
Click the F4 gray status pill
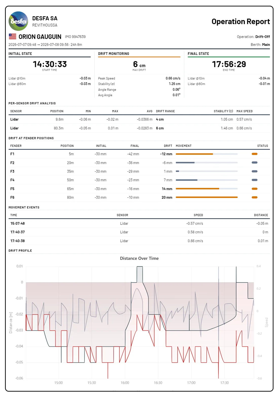point(254,180)
